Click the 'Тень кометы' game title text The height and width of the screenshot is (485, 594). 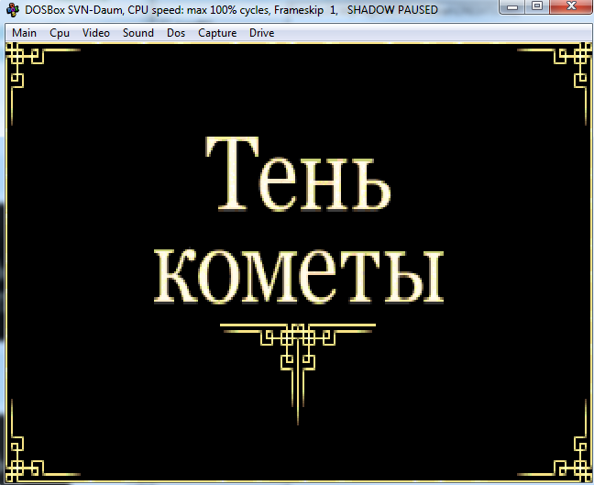click(299, 220)
